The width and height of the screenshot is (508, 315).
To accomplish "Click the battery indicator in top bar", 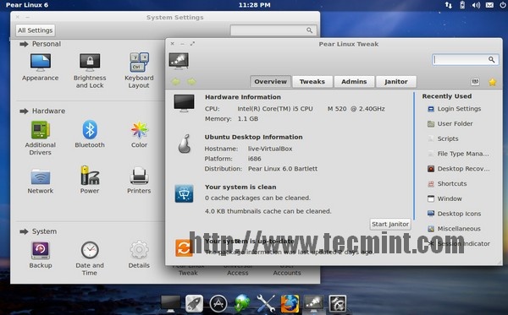I will click(x=462, y=5).
